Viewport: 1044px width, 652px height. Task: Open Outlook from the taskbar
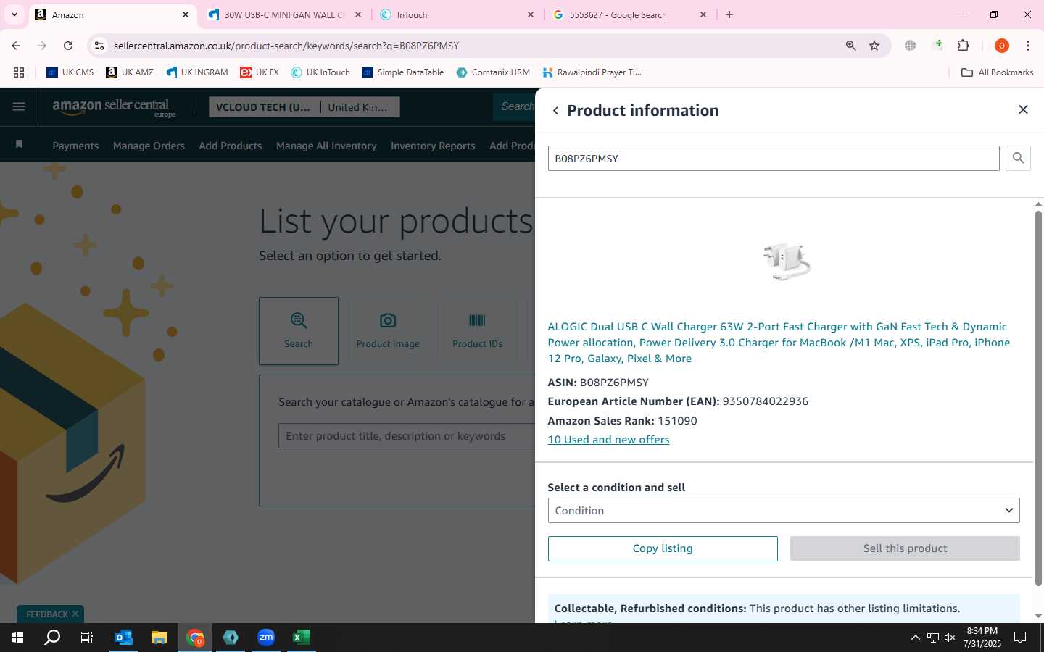[124, 638]
